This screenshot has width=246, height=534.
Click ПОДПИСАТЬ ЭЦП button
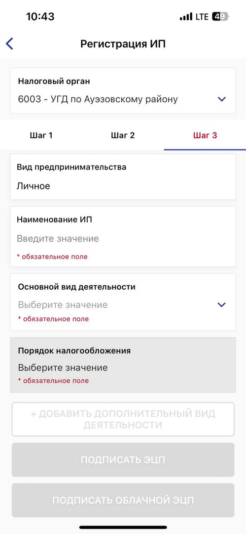[123, 460]
